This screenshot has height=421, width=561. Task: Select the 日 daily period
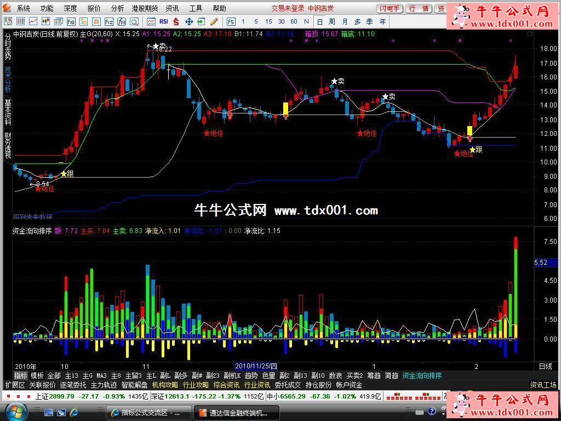coord(319,22)
